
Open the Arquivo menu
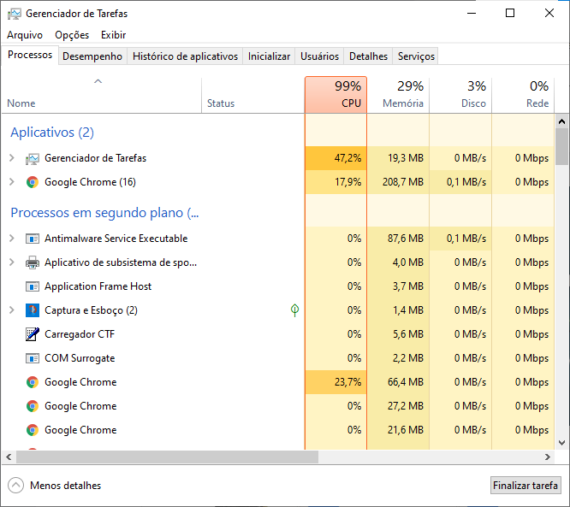tap(25, 35)
